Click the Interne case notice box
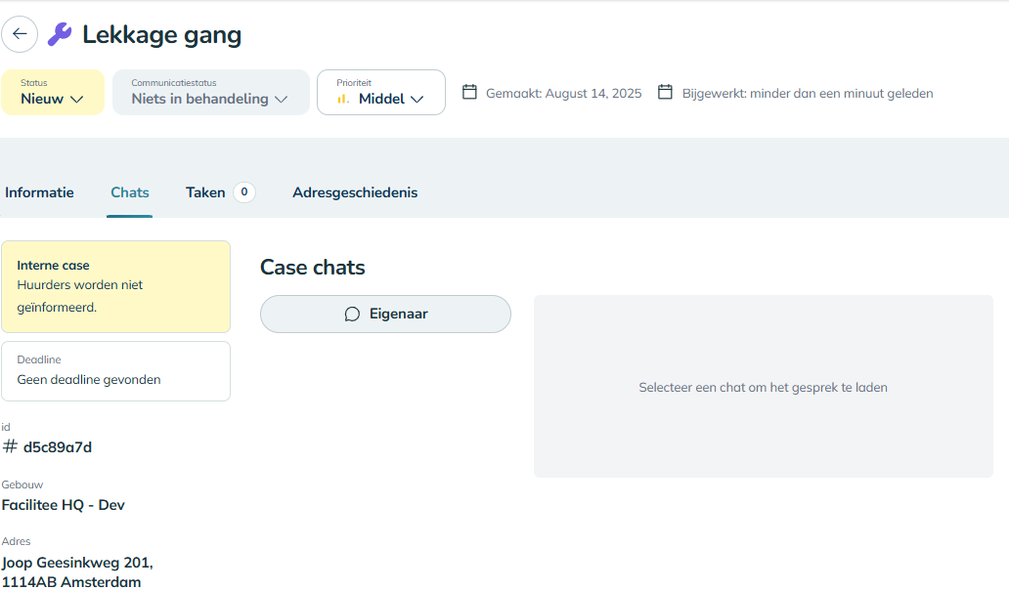The height and width of the screenshot is (590, 1009). click(x=115, y=286)
